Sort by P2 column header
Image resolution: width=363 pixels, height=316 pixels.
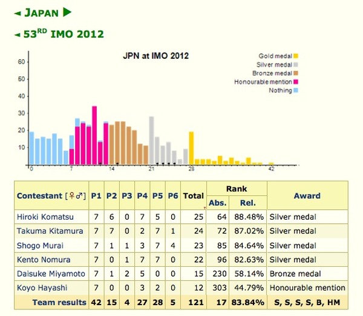(x=111, y=195)
